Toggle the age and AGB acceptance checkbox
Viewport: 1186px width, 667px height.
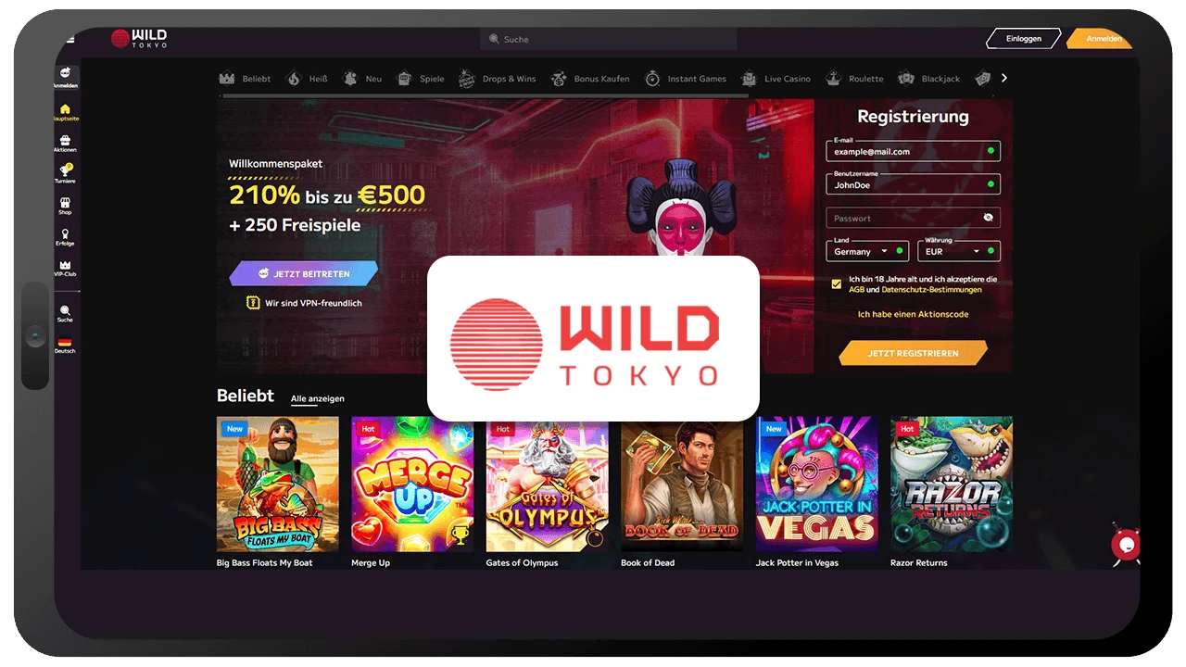coord(837,284)
